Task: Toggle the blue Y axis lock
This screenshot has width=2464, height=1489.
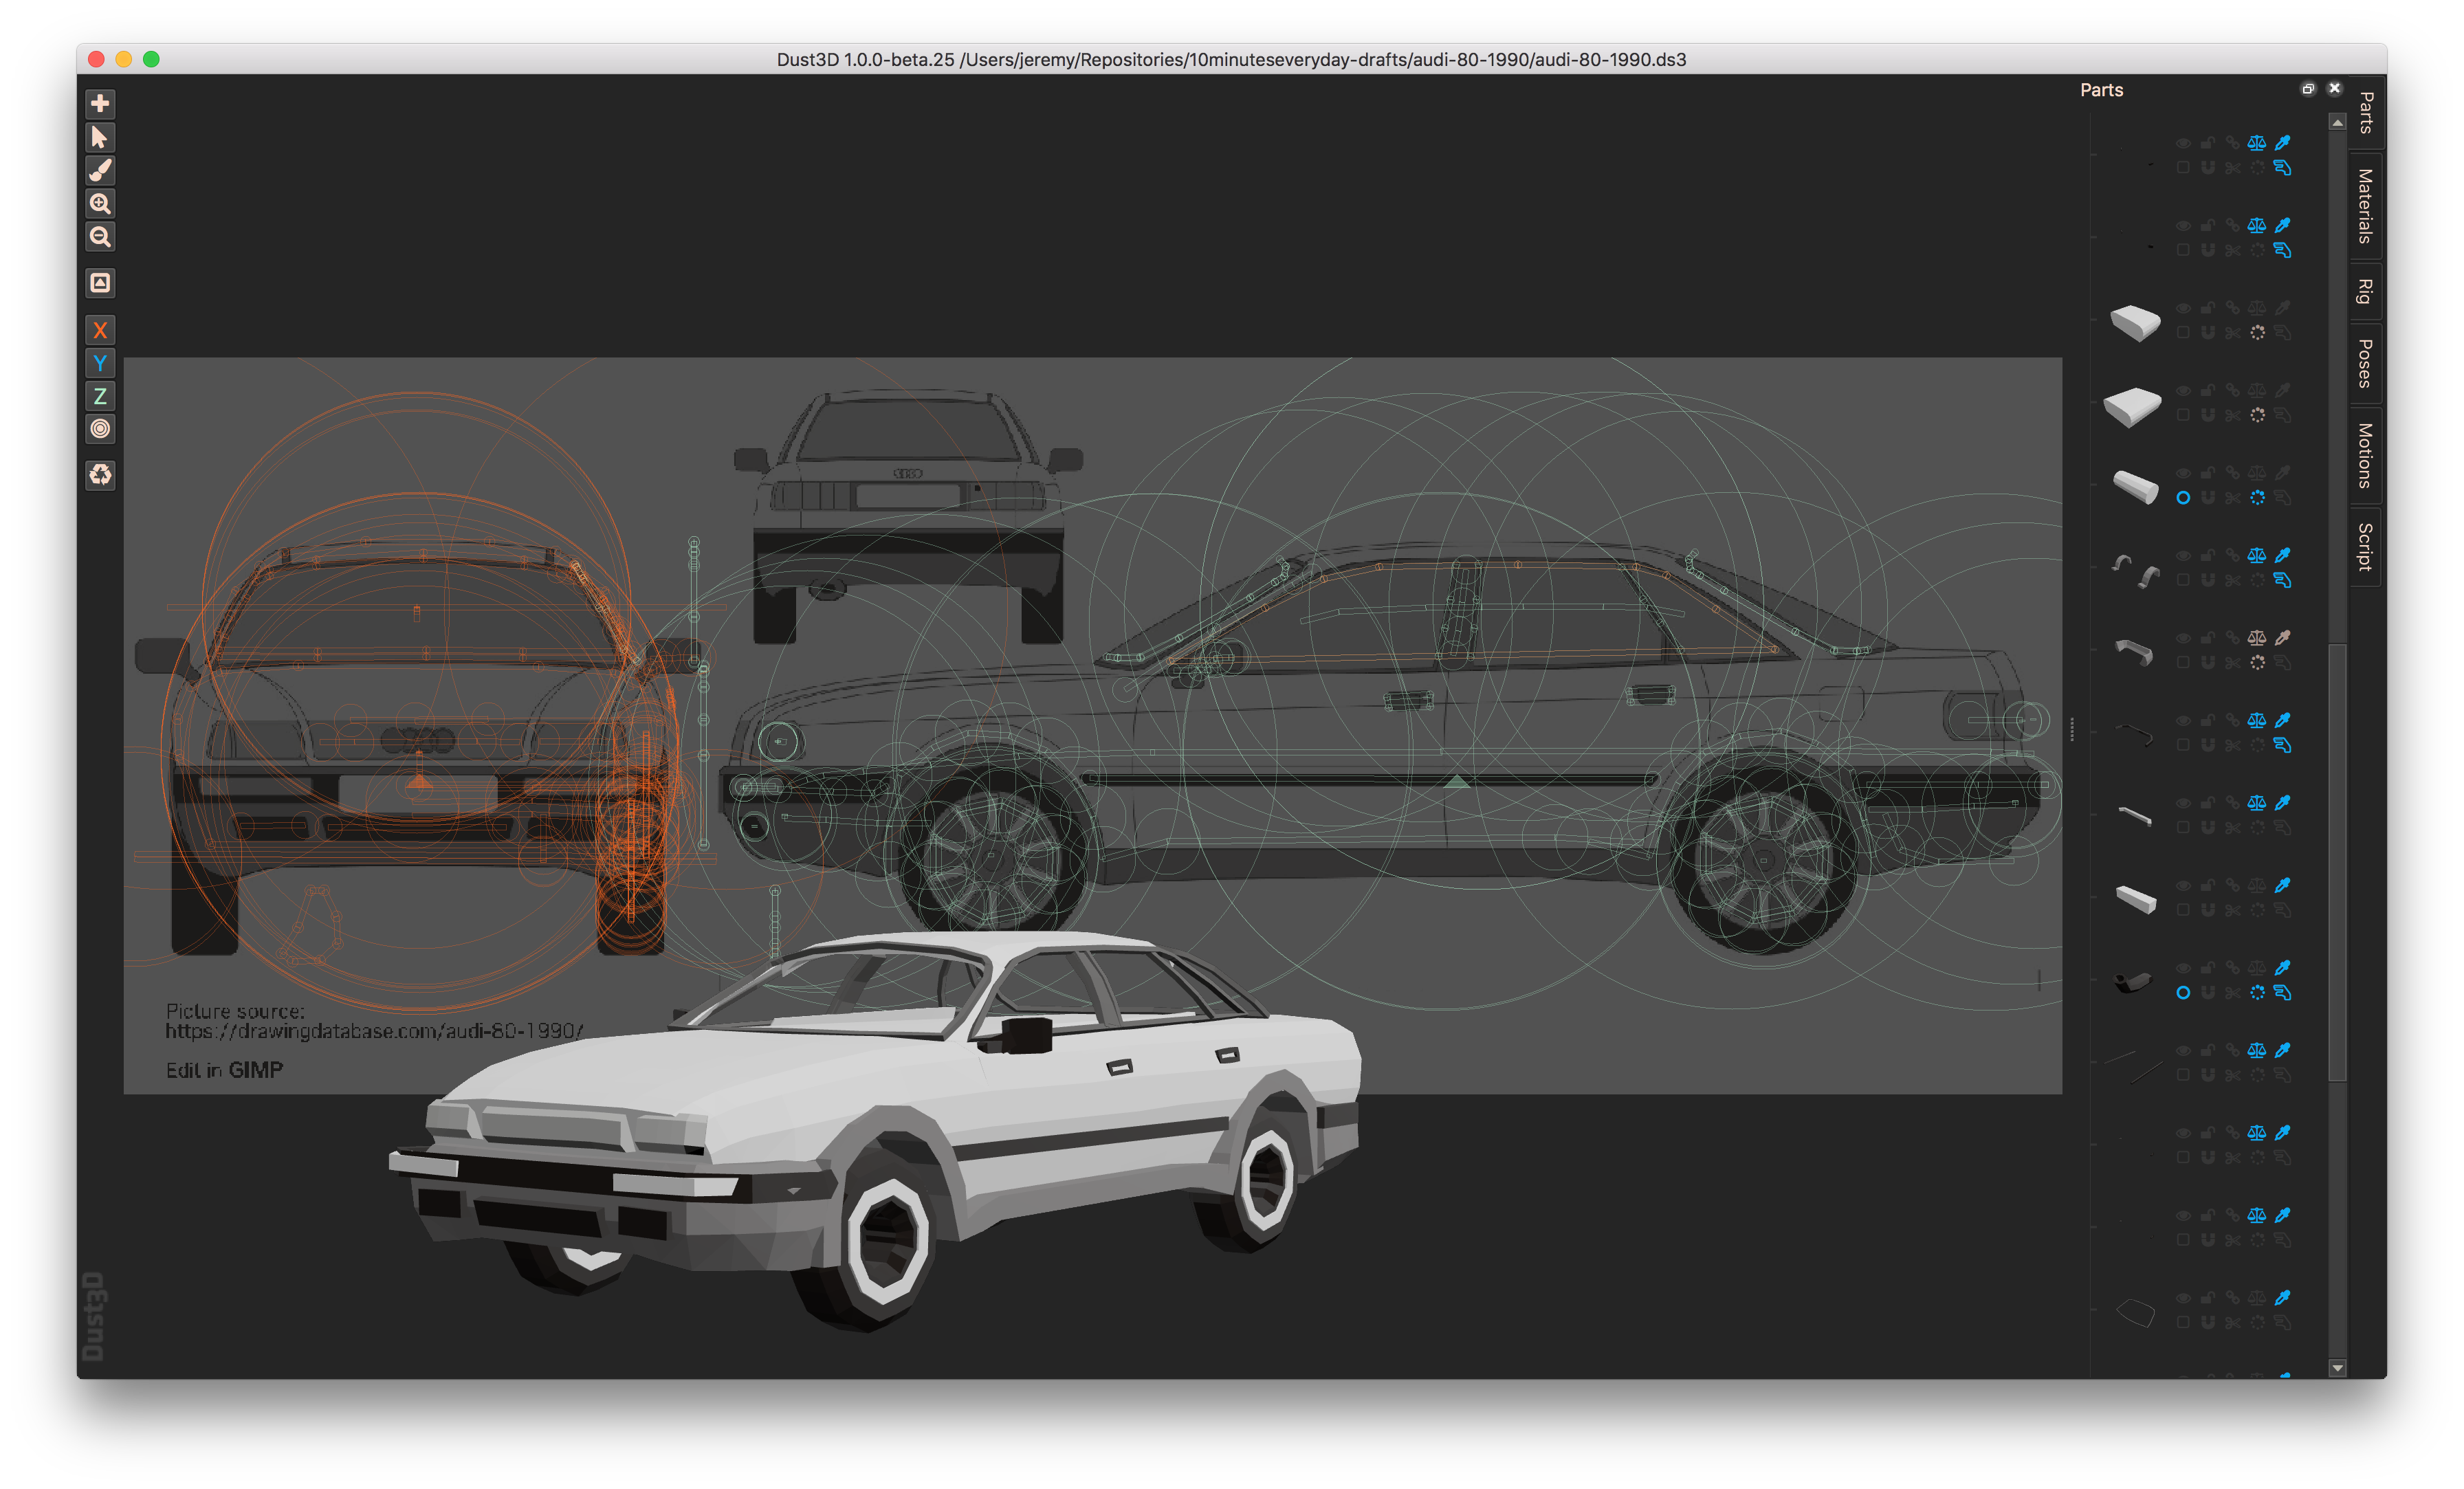Action: click(x=100, y=364)
